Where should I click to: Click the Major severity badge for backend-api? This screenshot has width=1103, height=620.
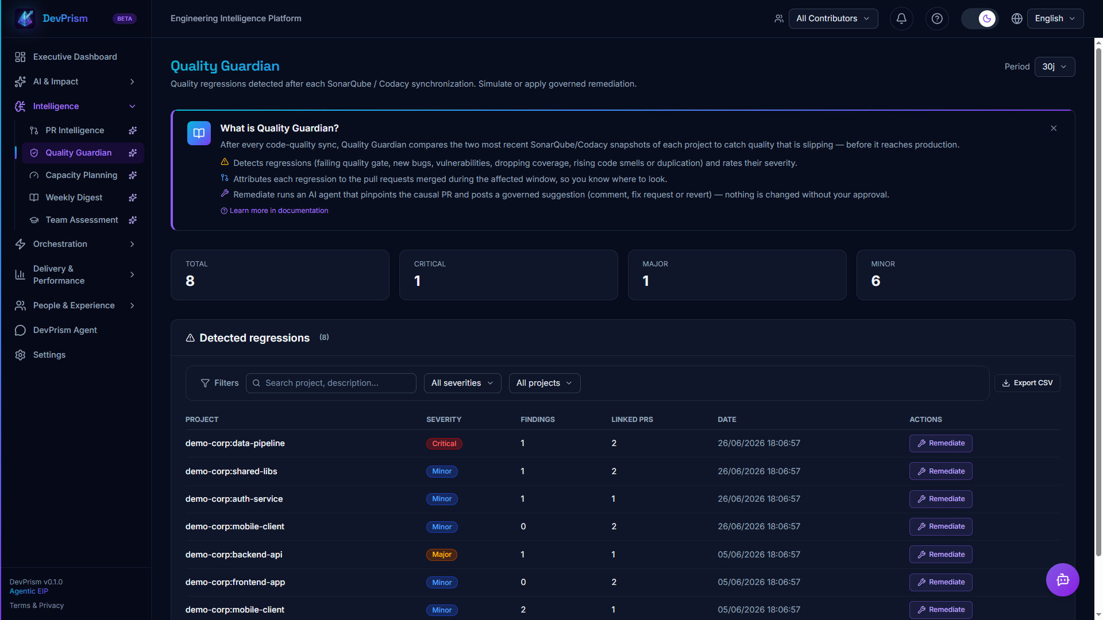441,555
